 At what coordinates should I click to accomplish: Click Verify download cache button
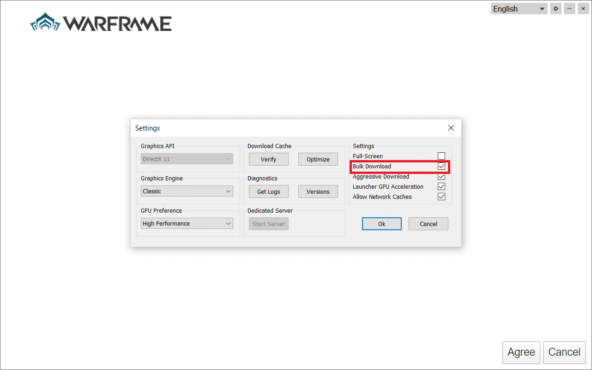[x=269, y=159]
